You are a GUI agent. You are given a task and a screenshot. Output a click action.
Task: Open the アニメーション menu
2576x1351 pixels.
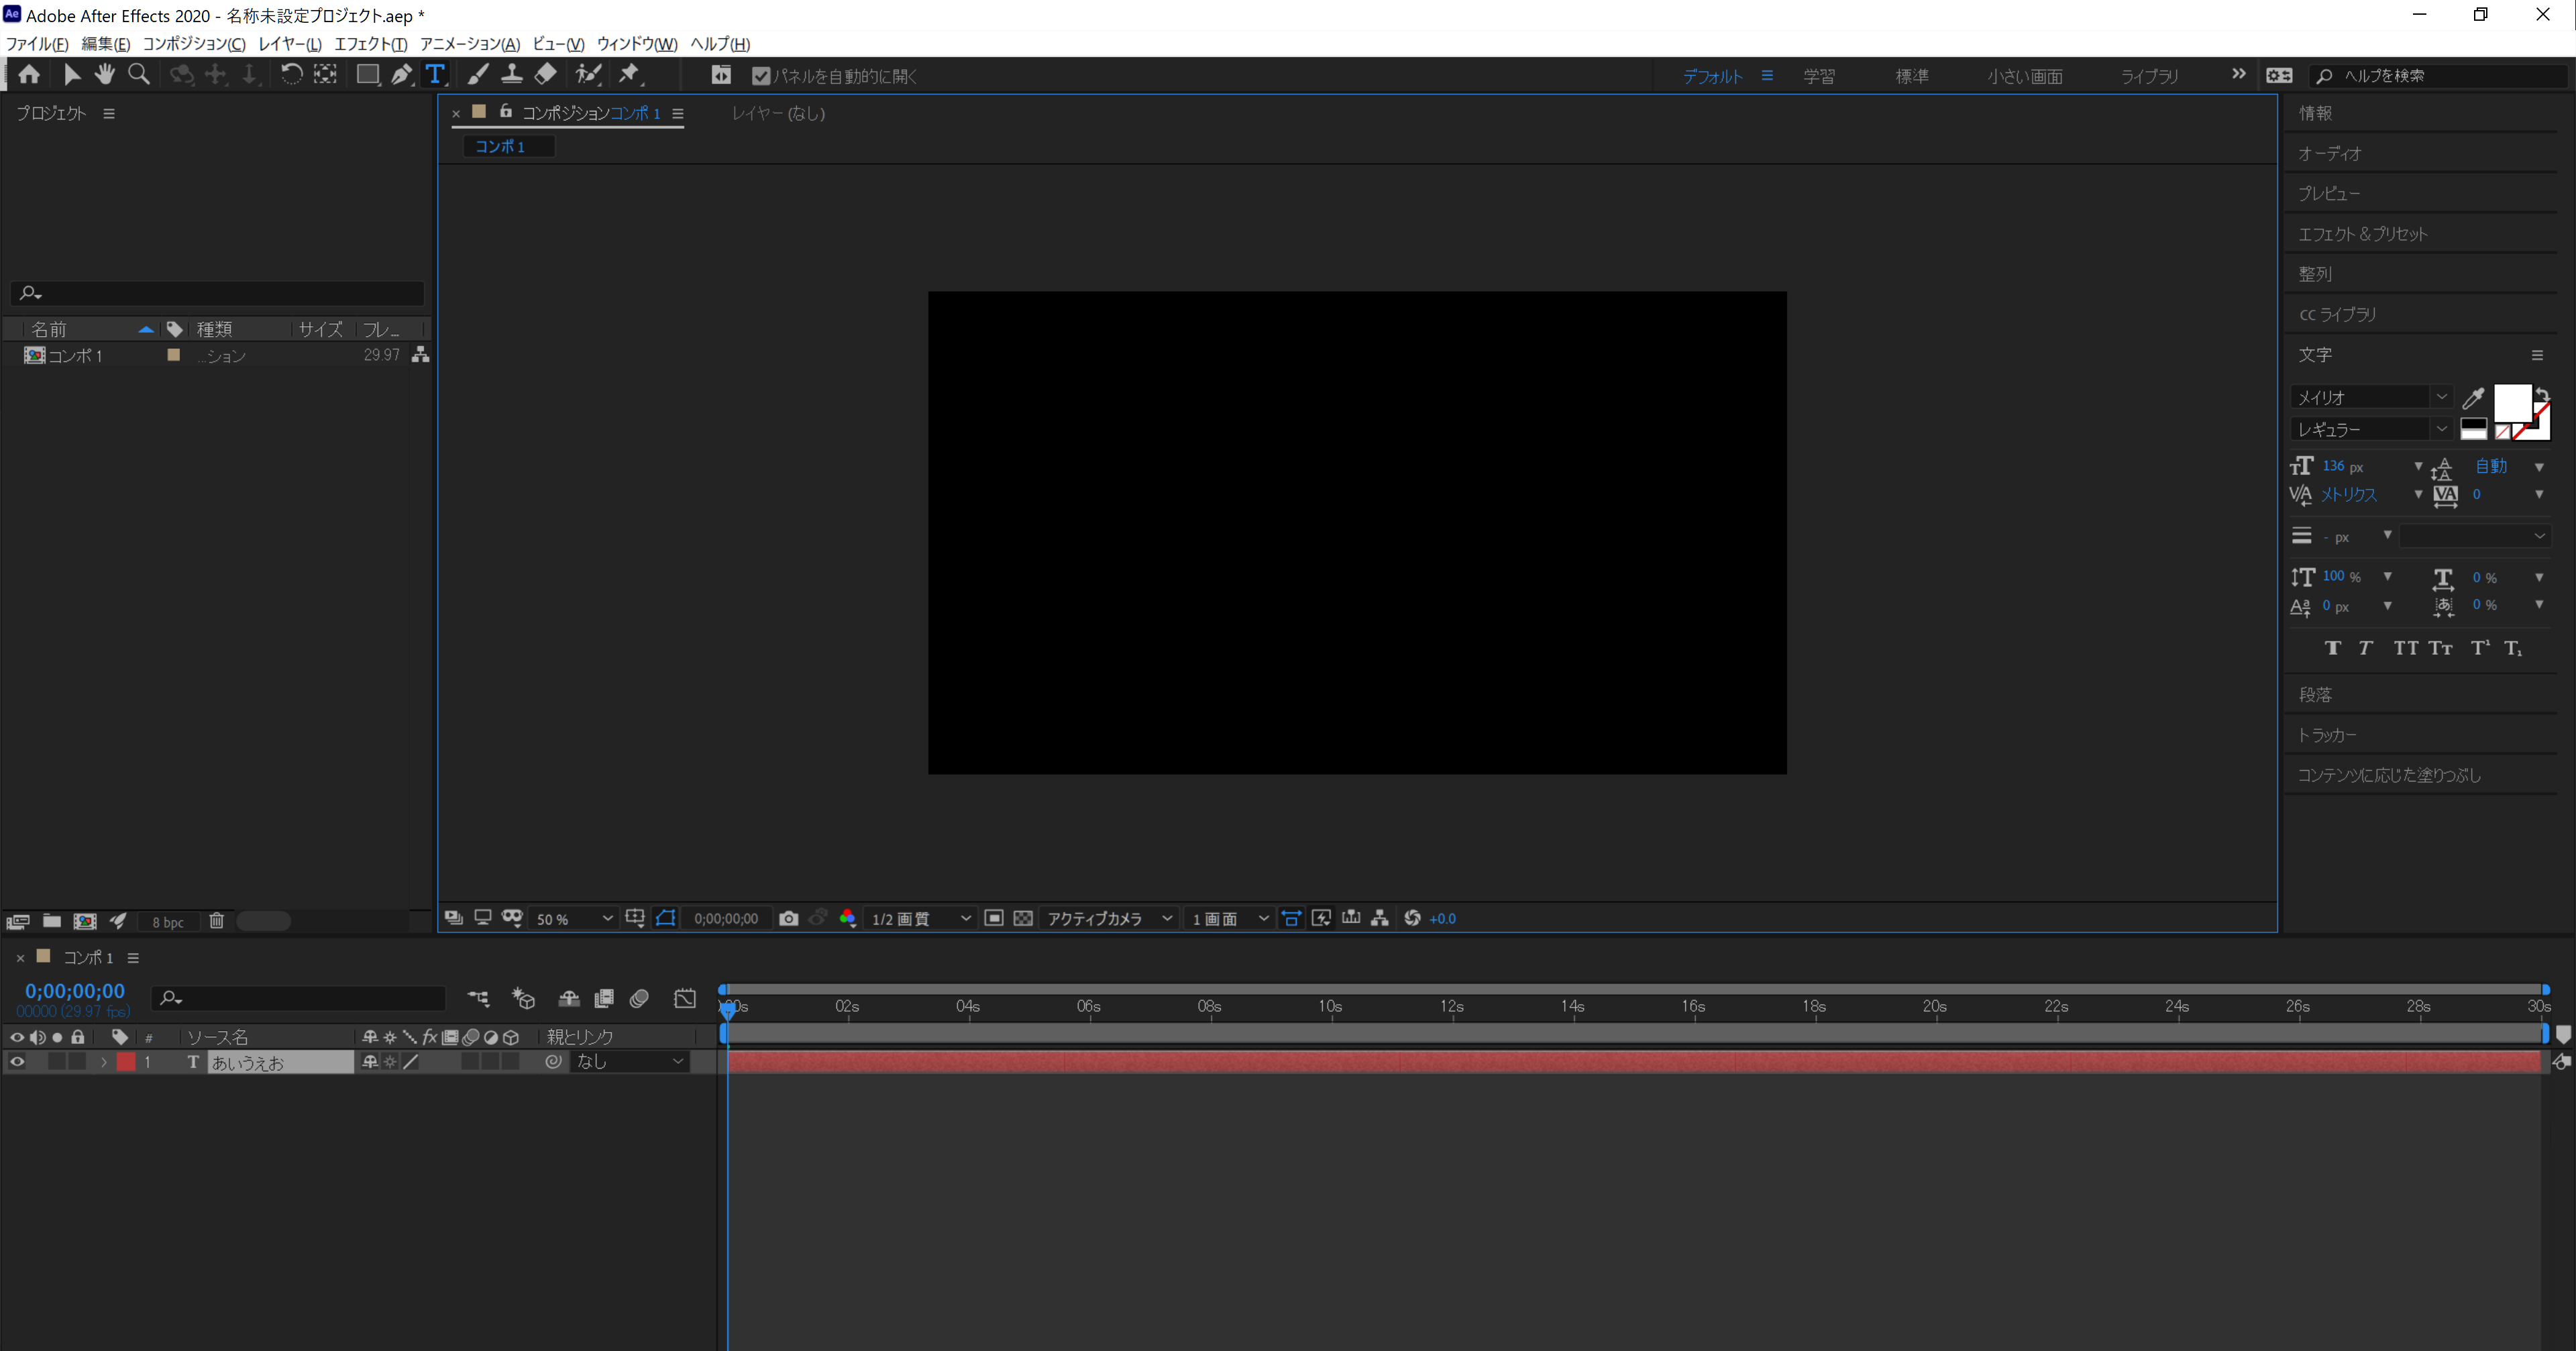(x=469, y=44)
